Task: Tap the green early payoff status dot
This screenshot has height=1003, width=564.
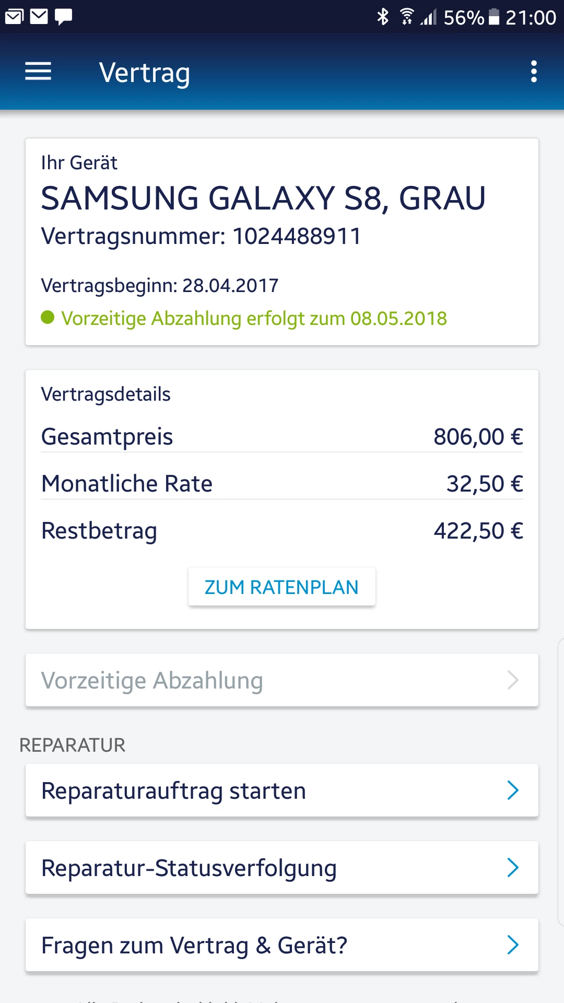Action: point(48,317)
